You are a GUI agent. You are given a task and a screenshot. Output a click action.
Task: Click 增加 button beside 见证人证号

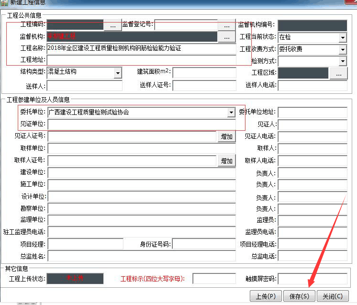[227, 137]
